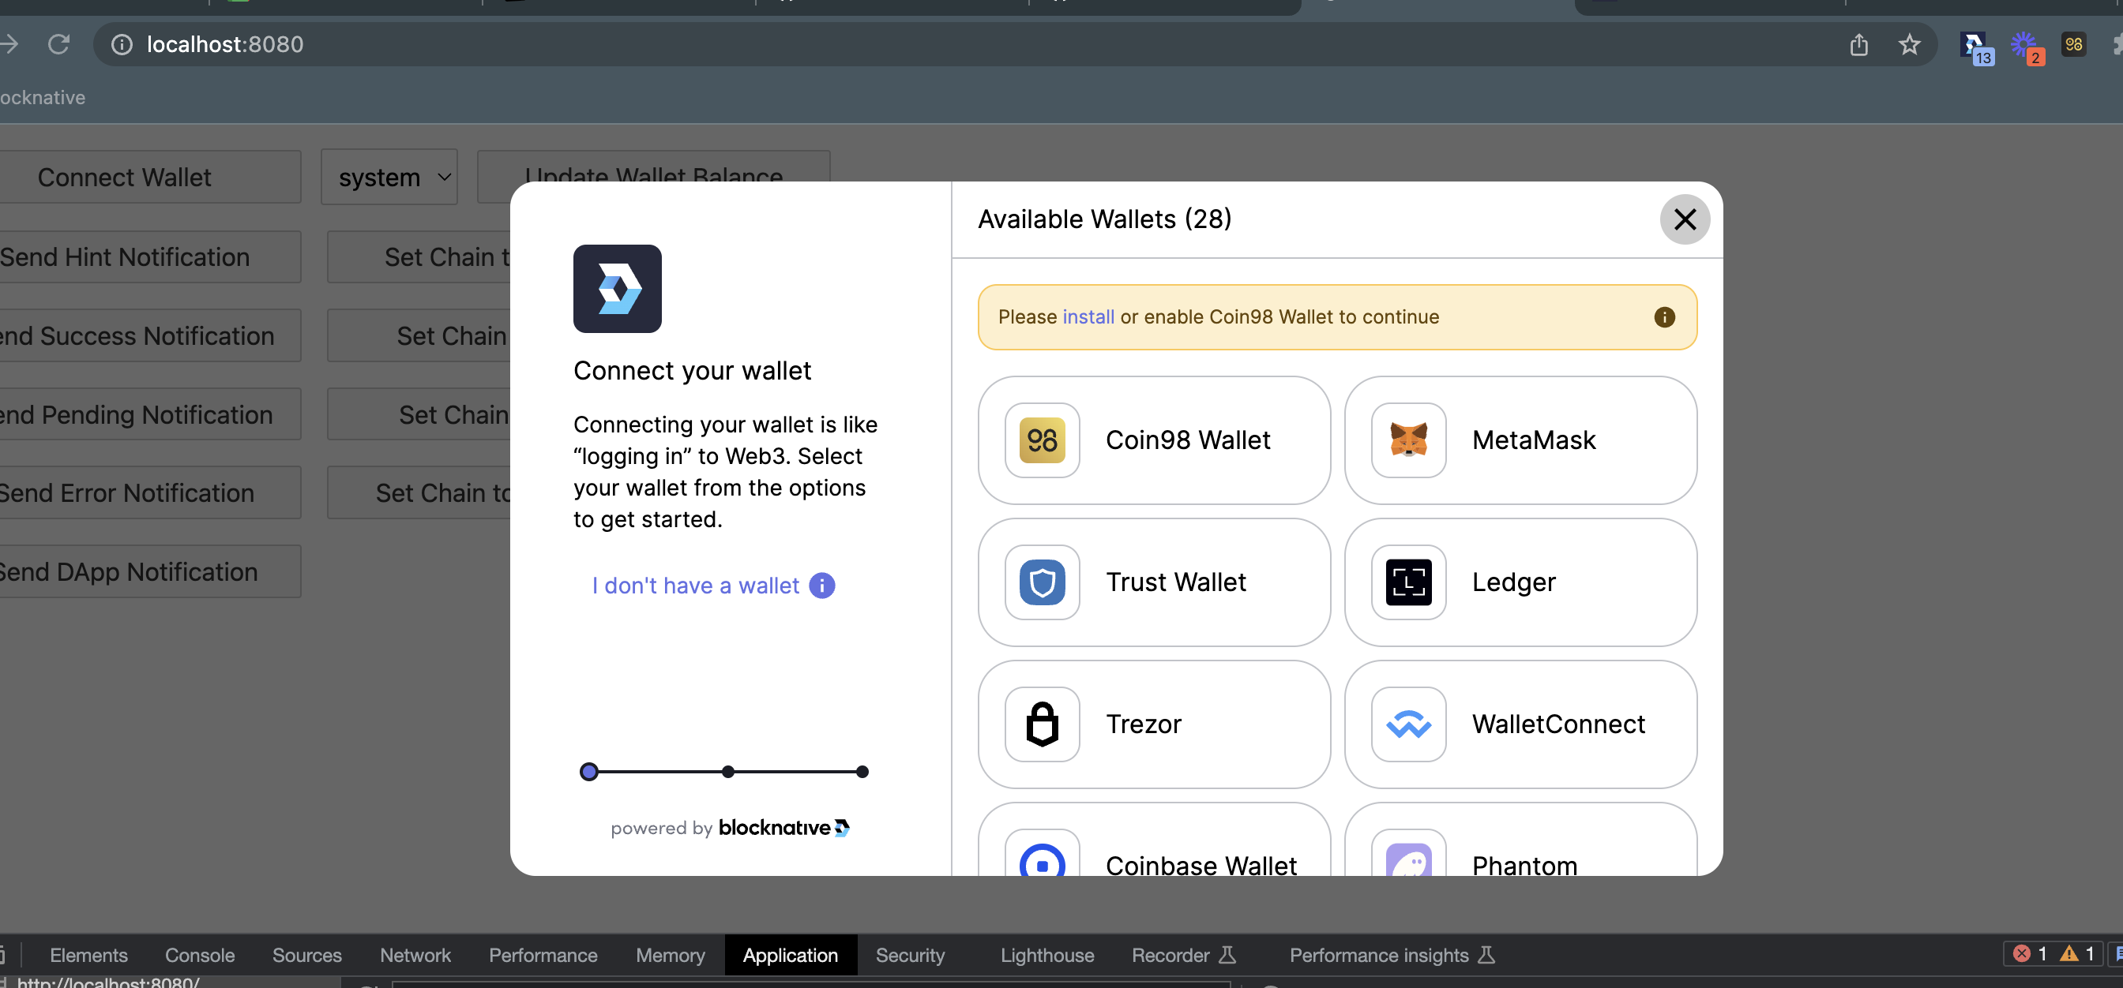The width and height of the screenshot is (2123, 988).
Task: Click the install link in warning
Action: 1088,317
